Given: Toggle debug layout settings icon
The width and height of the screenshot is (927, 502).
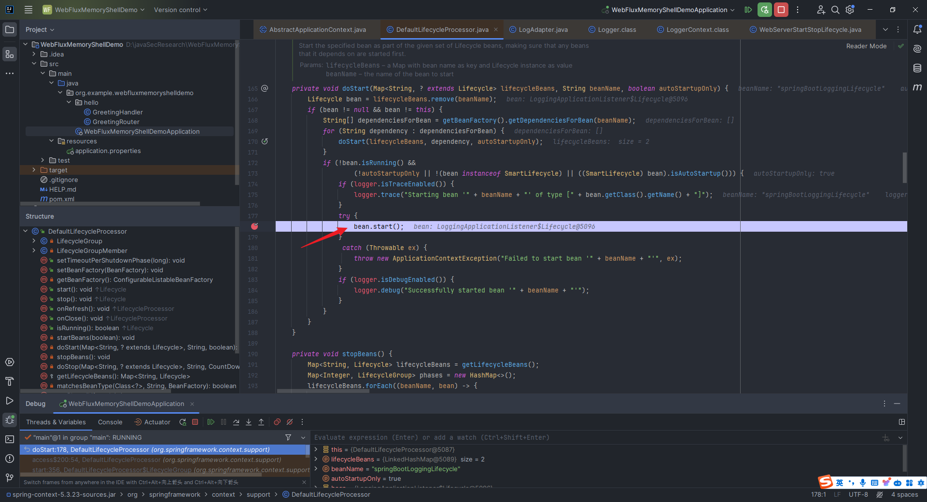Looking at the screenshot, I should [902, 422].
